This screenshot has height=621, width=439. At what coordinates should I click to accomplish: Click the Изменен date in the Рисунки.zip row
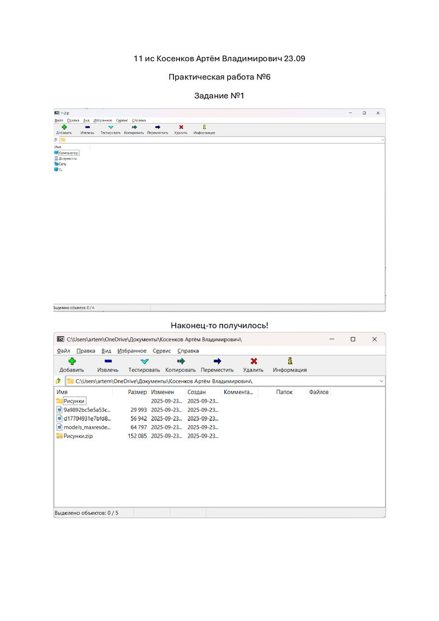(166, 436)
